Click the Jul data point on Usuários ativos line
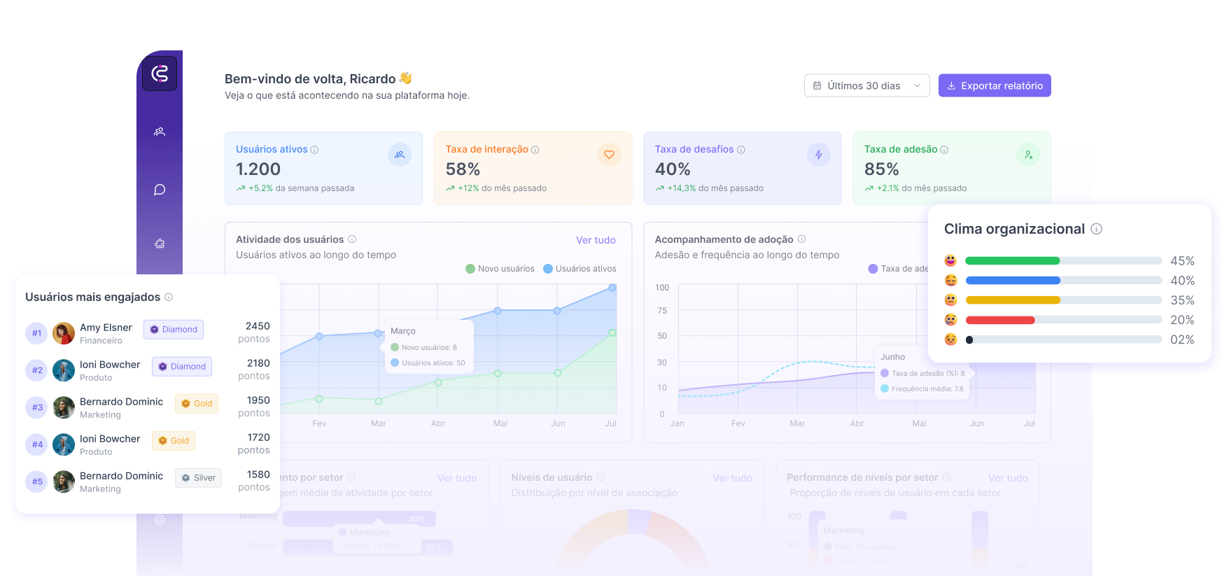 [612, 288]
